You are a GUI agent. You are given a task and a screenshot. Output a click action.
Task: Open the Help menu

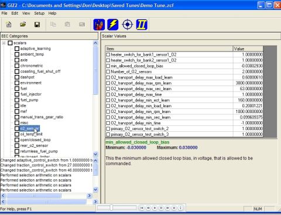point(52,13)
